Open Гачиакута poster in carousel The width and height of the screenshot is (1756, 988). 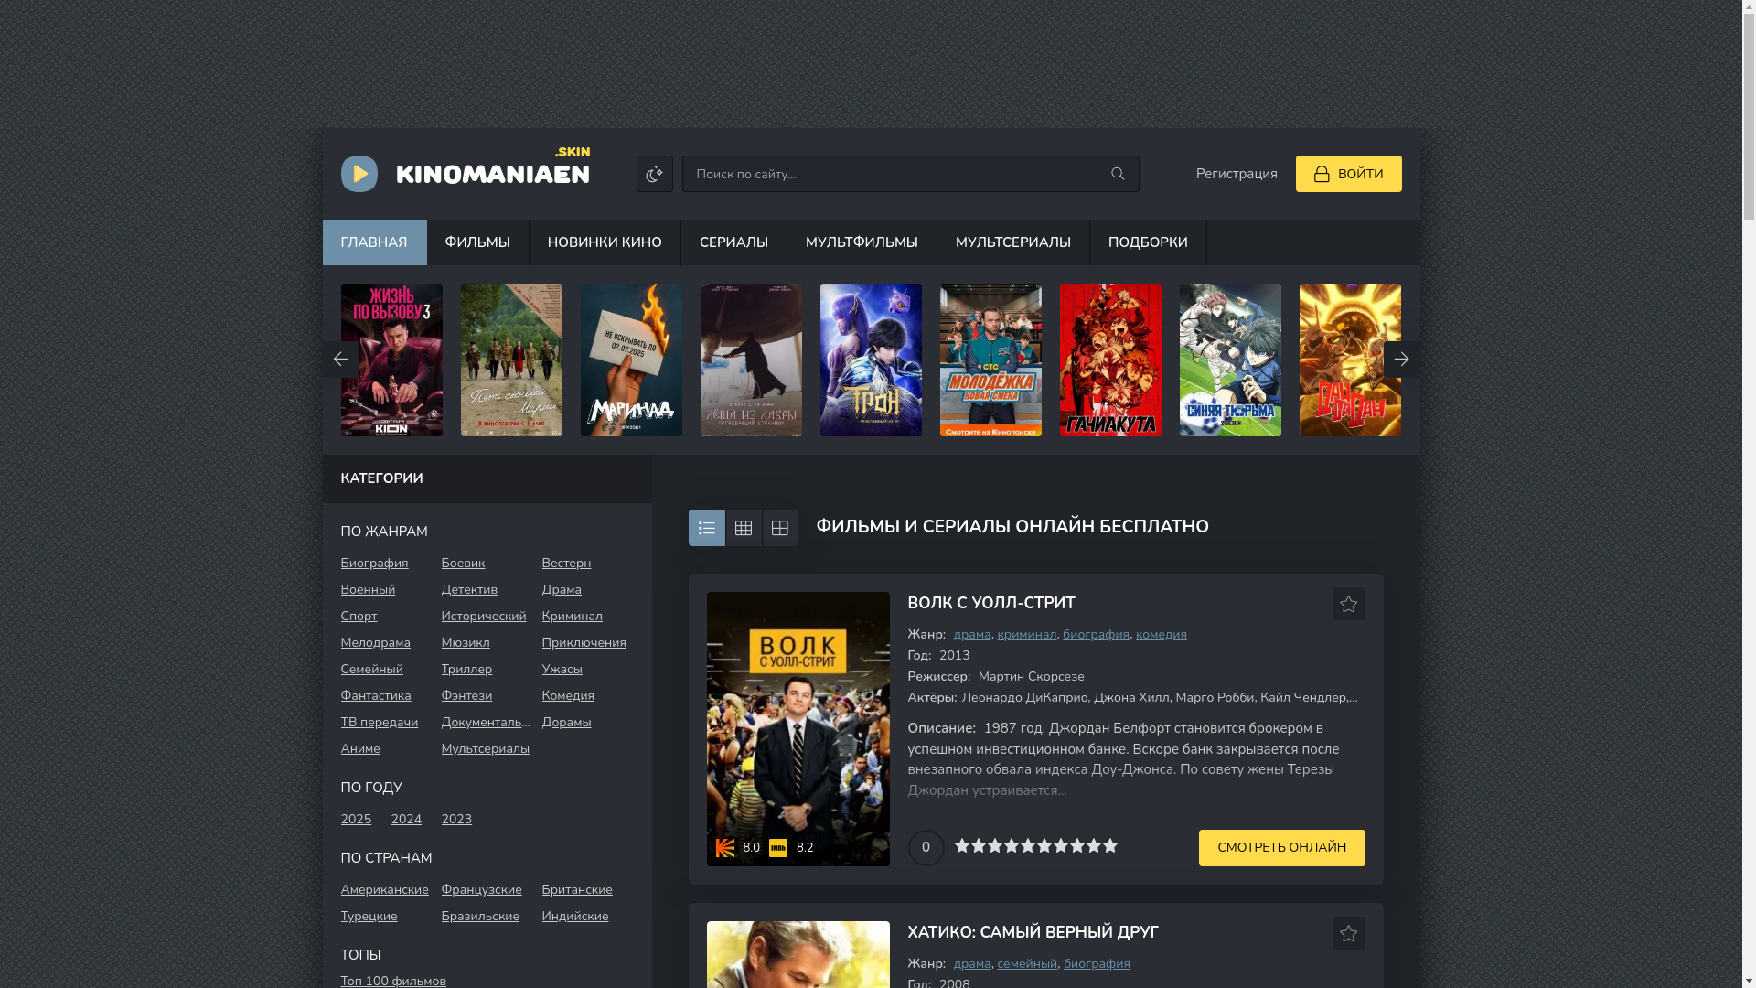click(1110, 360)
